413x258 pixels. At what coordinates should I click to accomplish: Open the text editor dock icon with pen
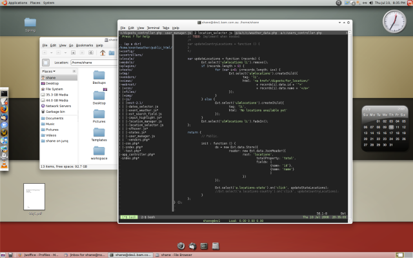pos(4,101)
